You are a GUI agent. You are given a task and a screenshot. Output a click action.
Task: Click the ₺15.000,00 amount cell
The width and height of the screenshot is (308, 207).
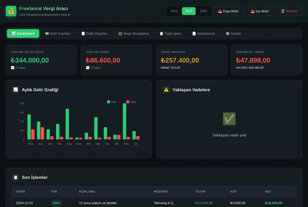coord(204,203)
